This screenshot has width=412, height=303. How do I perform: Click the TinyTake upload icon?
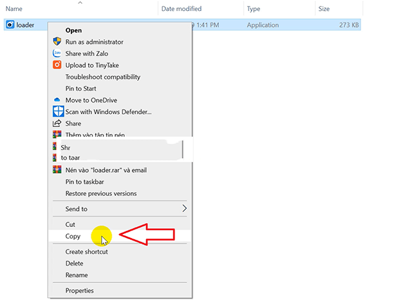pyautogui.click(x=57, y=65)
